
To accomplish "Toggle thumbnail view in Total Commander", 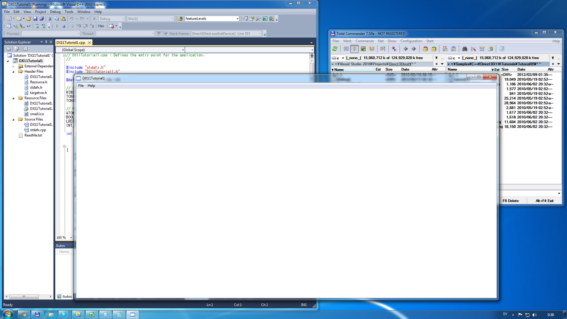I will click(363, 49).
